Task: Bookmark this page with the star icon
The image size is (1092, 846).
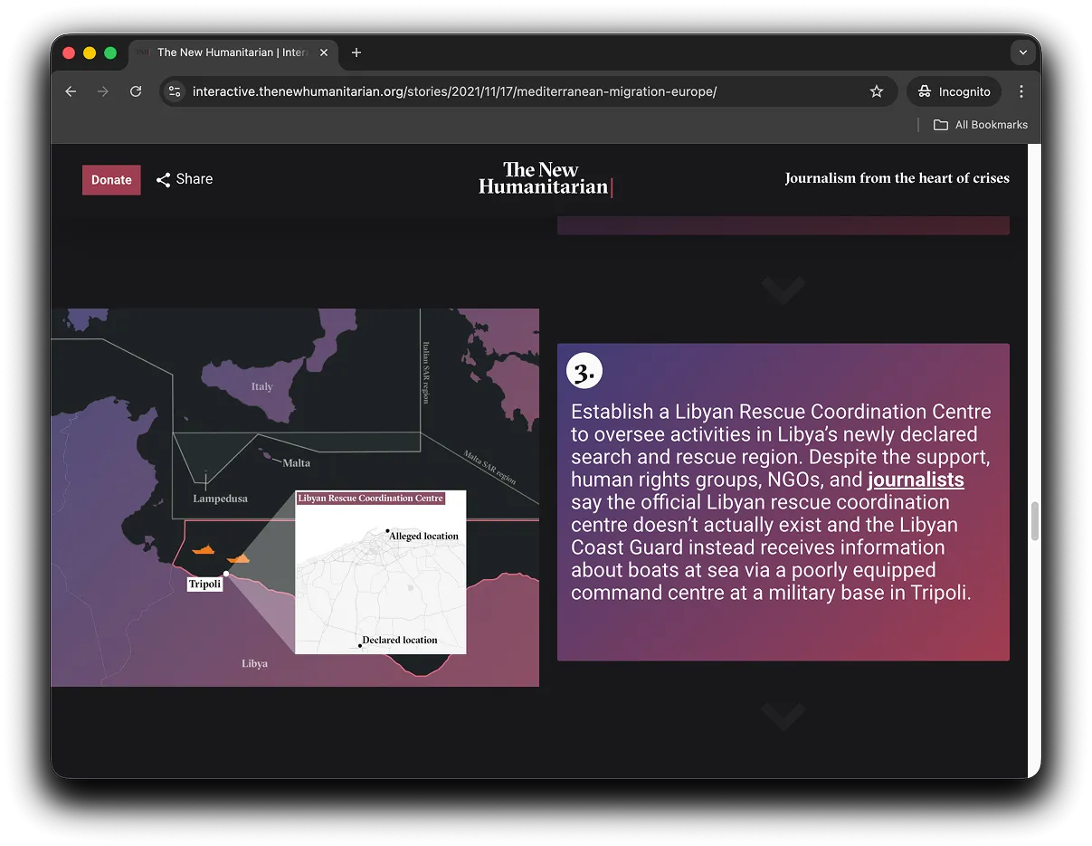Action: click(876, 91)
